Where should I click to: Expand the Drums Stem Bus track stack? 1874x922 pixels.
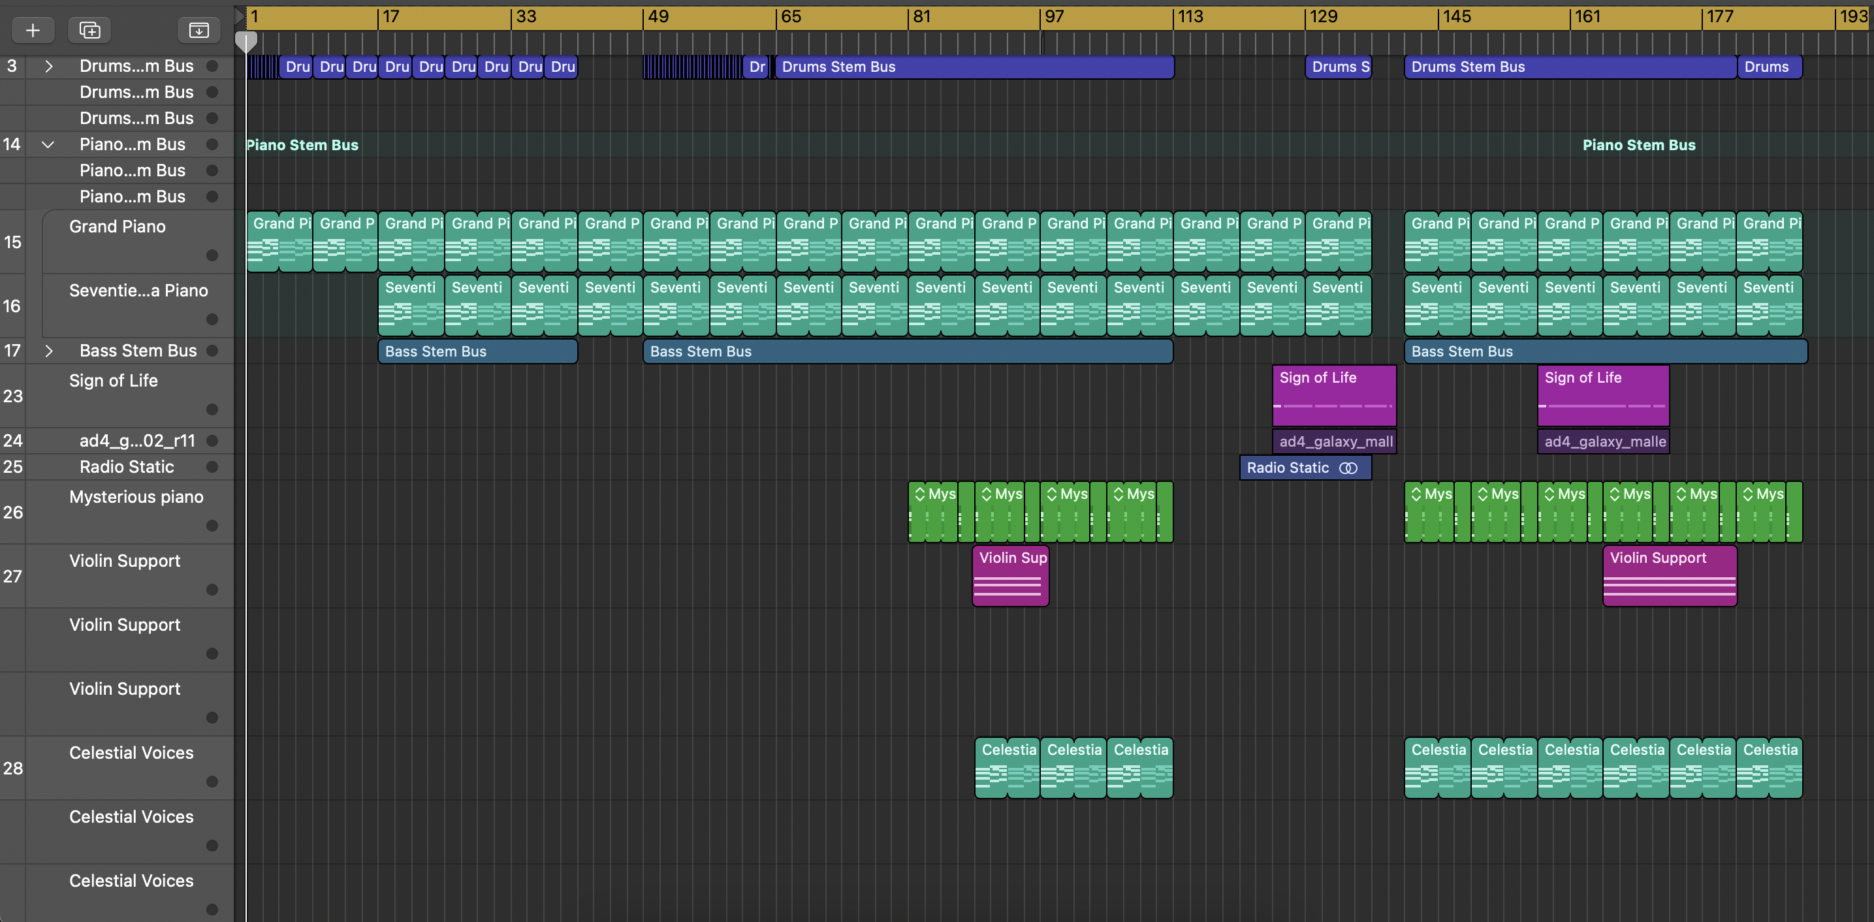point(49,66)
